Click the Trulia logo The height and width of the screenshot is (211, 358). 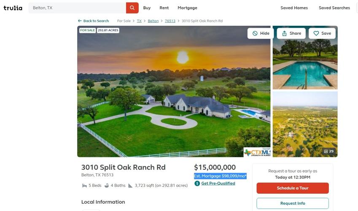13,8
